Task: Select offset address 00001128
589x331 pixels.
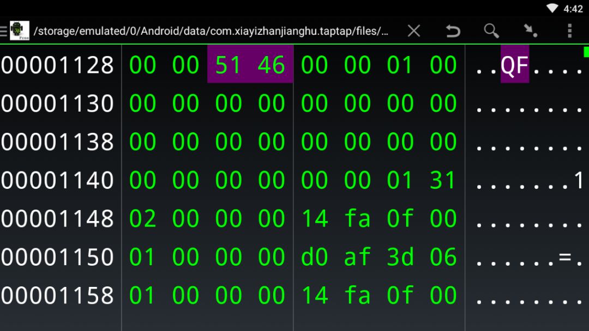Action: tap(57, 65)
